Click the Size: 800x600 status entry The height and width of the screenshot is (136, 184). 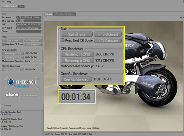[x=75, y=134]
